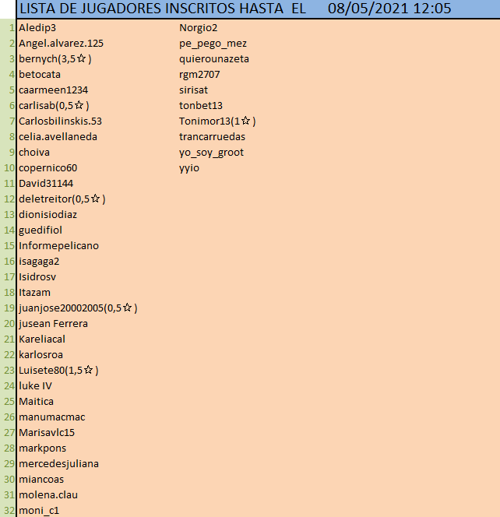Click the yo_soy_groot cell

click(211, 153)
